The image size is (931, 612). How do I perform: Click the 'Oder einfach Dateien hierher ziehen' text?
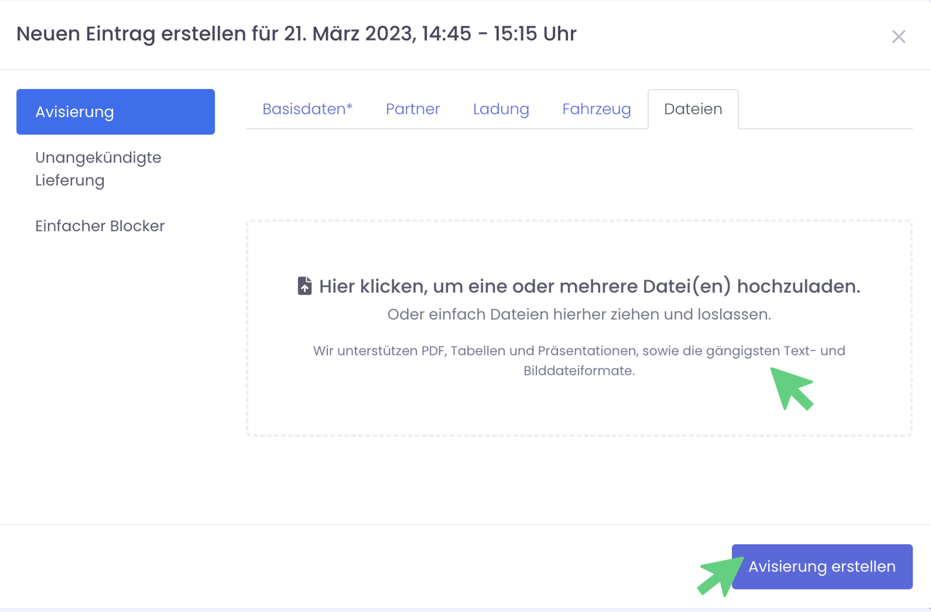click(579, 314)
